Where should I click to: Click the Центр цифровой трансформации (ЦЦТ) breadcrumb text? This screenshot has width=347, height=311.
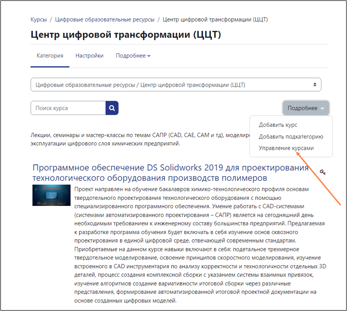coord(215,19)
